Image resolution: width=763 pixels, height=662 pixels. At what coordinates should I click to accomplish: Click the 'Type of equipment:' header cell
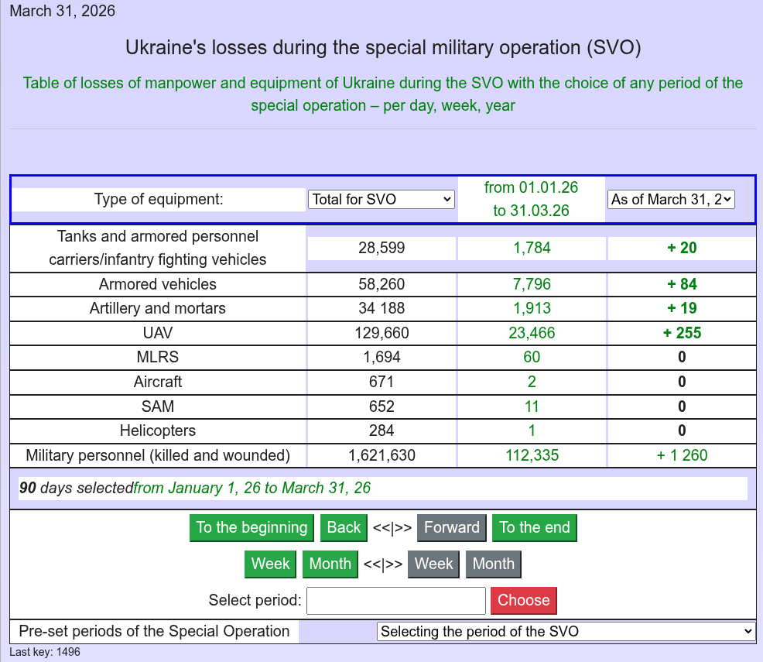point(159,199)
